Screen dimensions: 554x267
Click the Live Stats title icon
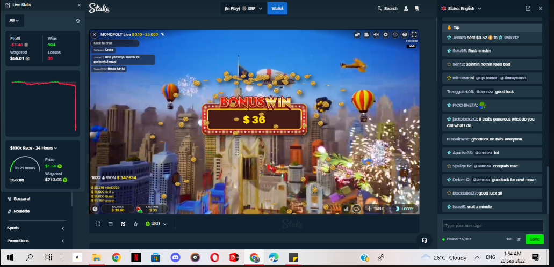coord(8,5)
